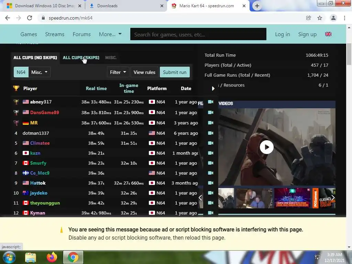352x264 pixels.
Task: Open theyounggun's run video icon
Action: (x=211, y=203)
